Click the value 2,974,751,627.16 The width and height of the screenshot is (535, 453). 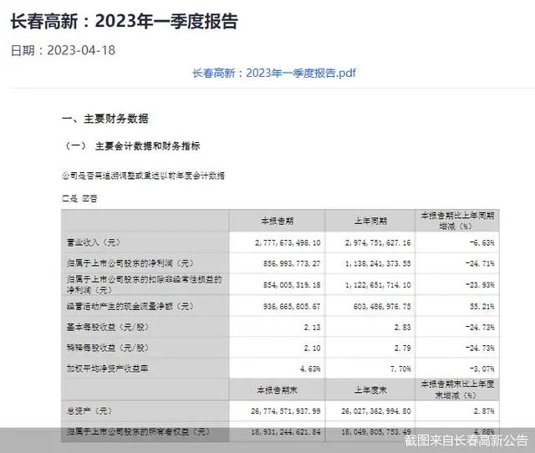pyautogui.click(x=378, y=243)
